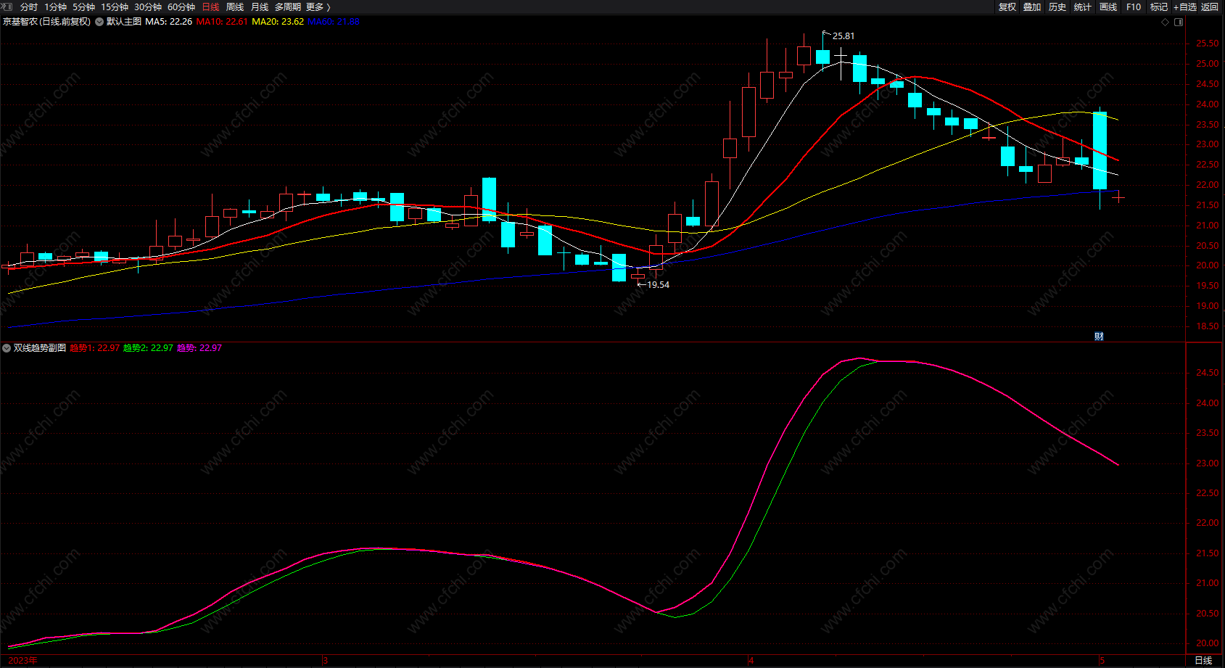Open the 多周期 multi-period view
This screenshot has width=1225, height=668.
(288, 7)
